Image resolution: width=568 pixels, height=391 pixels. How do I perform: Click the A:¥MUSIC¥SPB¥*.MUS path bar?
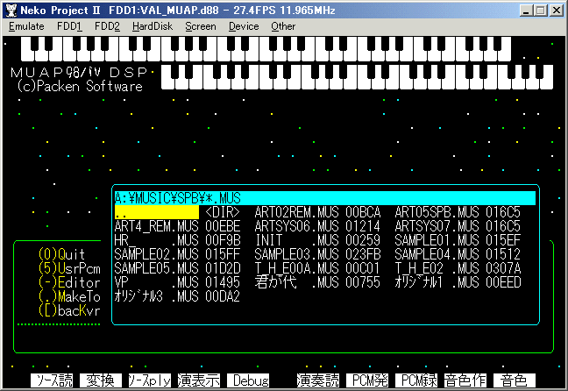pyautogui.click(x=325, y=198)
